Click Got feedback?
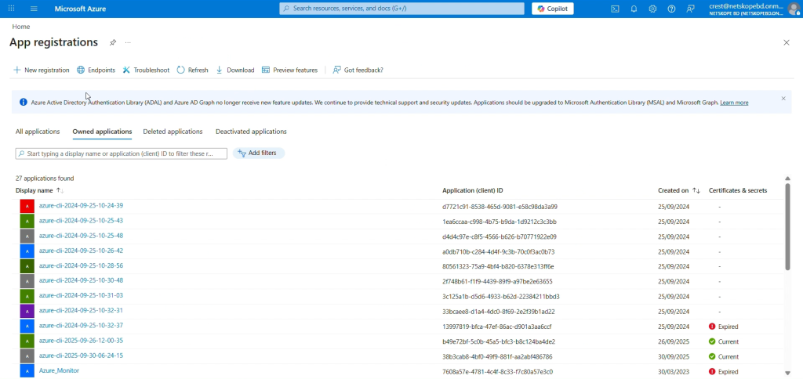This screenshot has width=803, height=379. click(358, 70)
